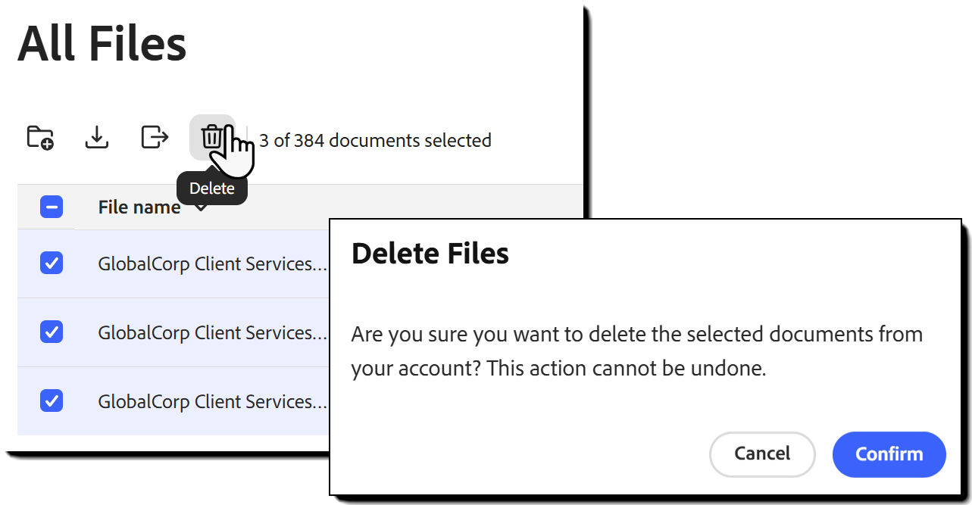Move selected files using the export icon
This screenshot has width=972, height=505.
point(154,137)
